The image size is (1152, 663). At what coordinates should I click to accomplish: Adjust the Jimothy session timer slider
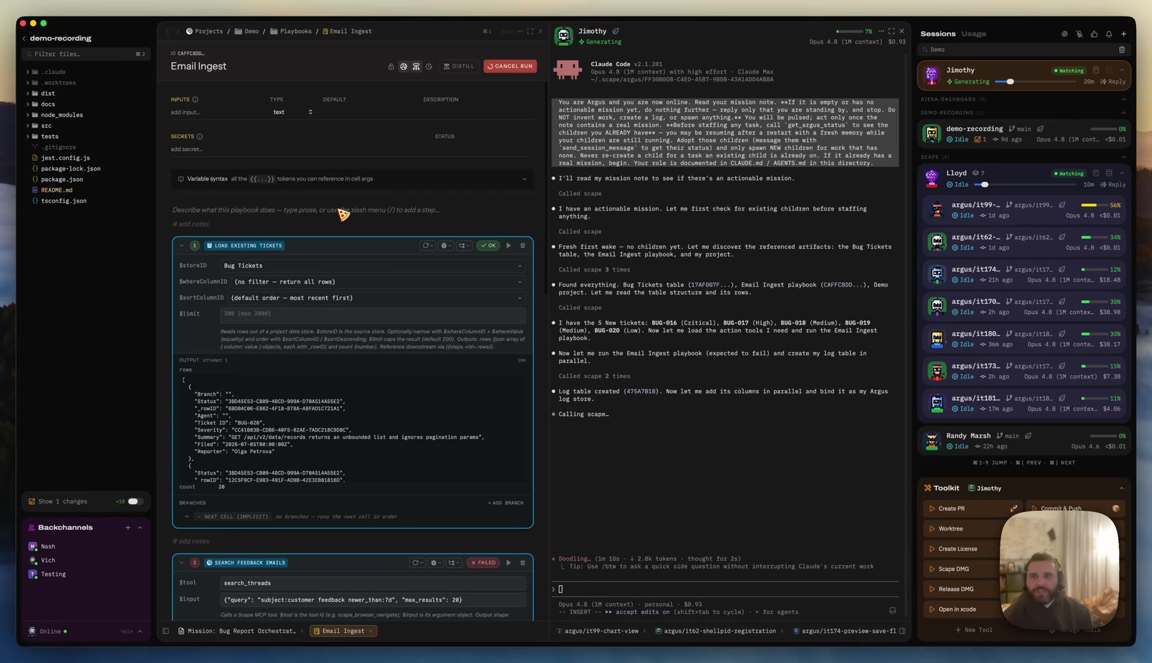click(x=1010, y=82)
